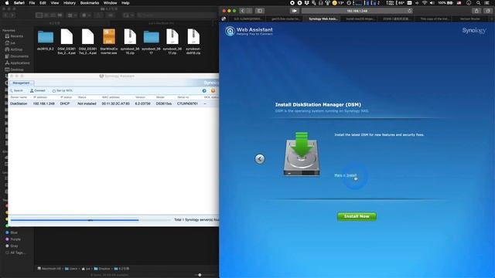495x278 pixels.
Task: Switch Finder to icon view
Action: [39, 15]
